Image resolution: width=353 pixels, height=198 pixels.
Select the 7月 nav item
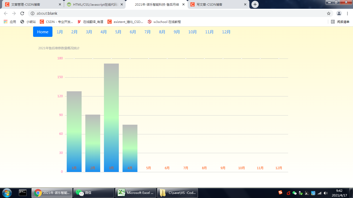pos(148,32)
